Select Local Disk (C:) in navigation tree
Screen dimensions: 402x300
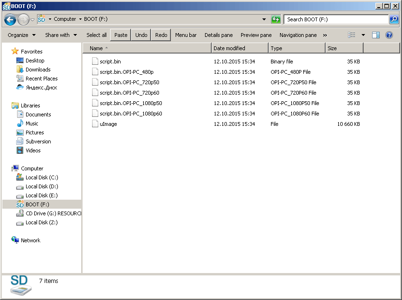(x=42, y=177)
